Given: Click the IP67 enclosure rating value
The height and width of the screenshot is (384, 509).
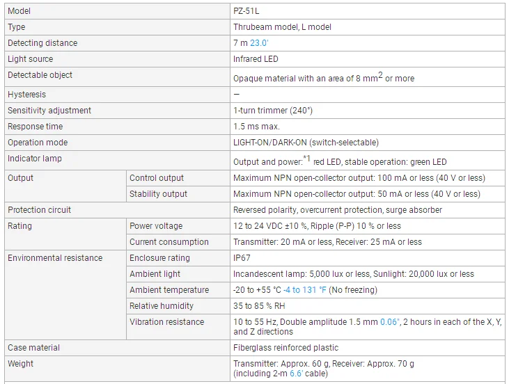Looking at the screenshot, I should (x=242, y=258).
